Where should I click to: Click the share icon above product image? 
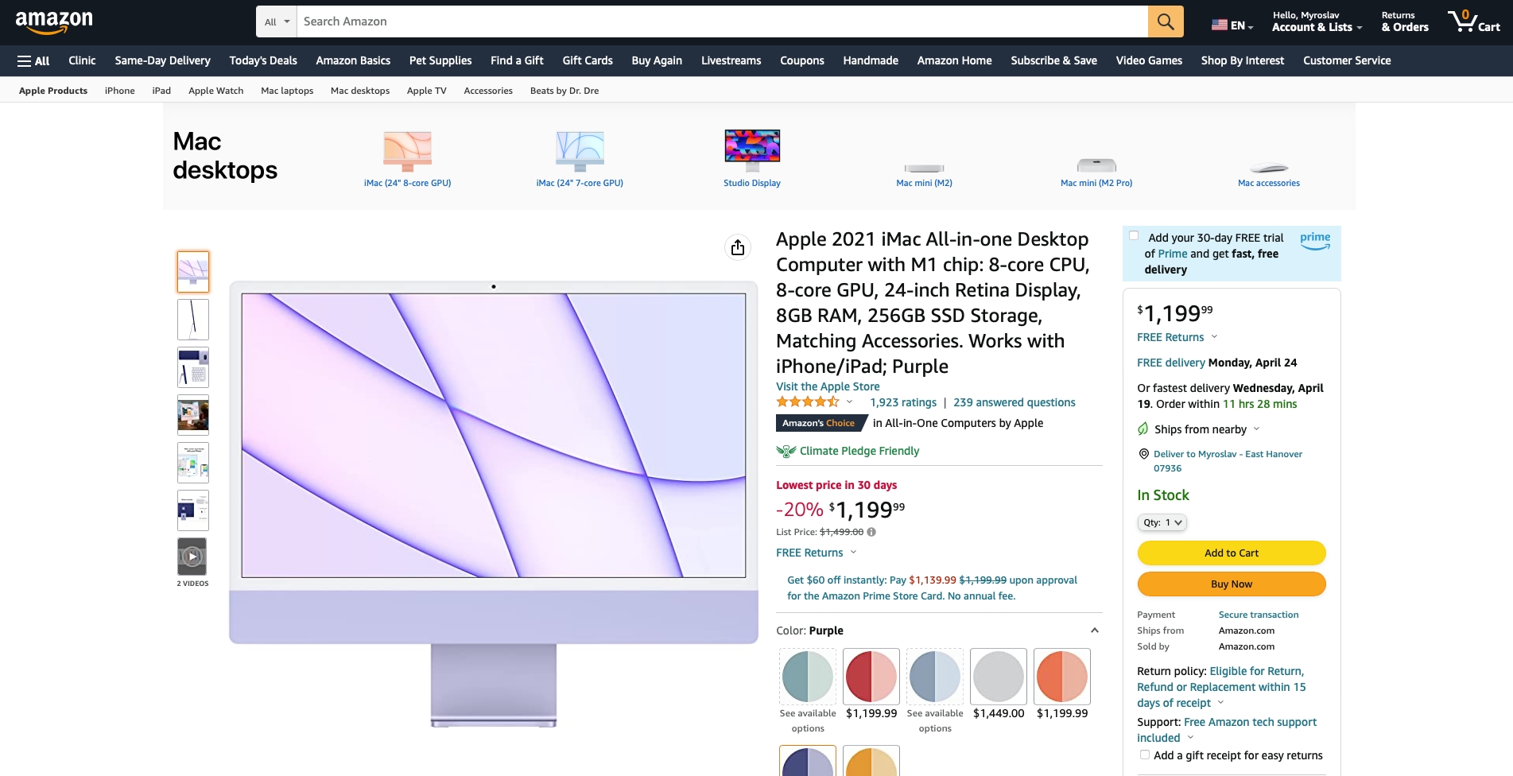(x=738, y=247)
